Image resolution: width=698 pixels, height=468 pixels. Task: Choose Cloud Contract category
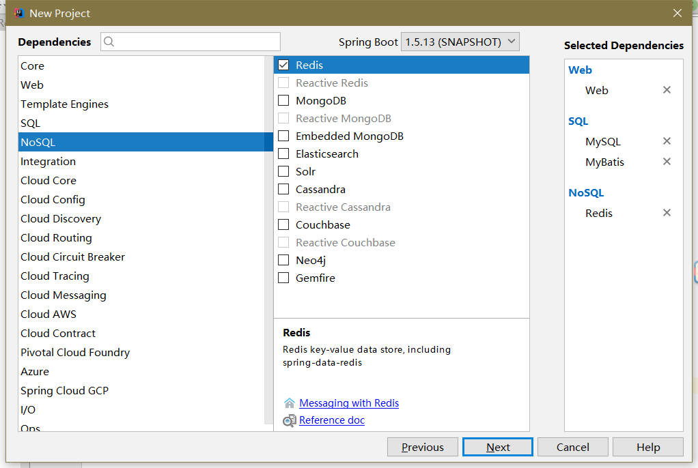pos(141,334)
